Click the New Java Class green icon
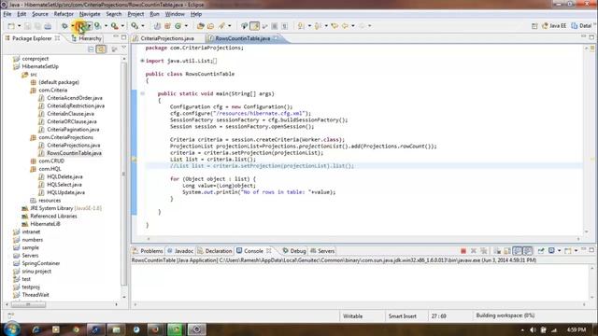Screen dimensions: 598x336 pyautogui.click(x=178, y=26)
